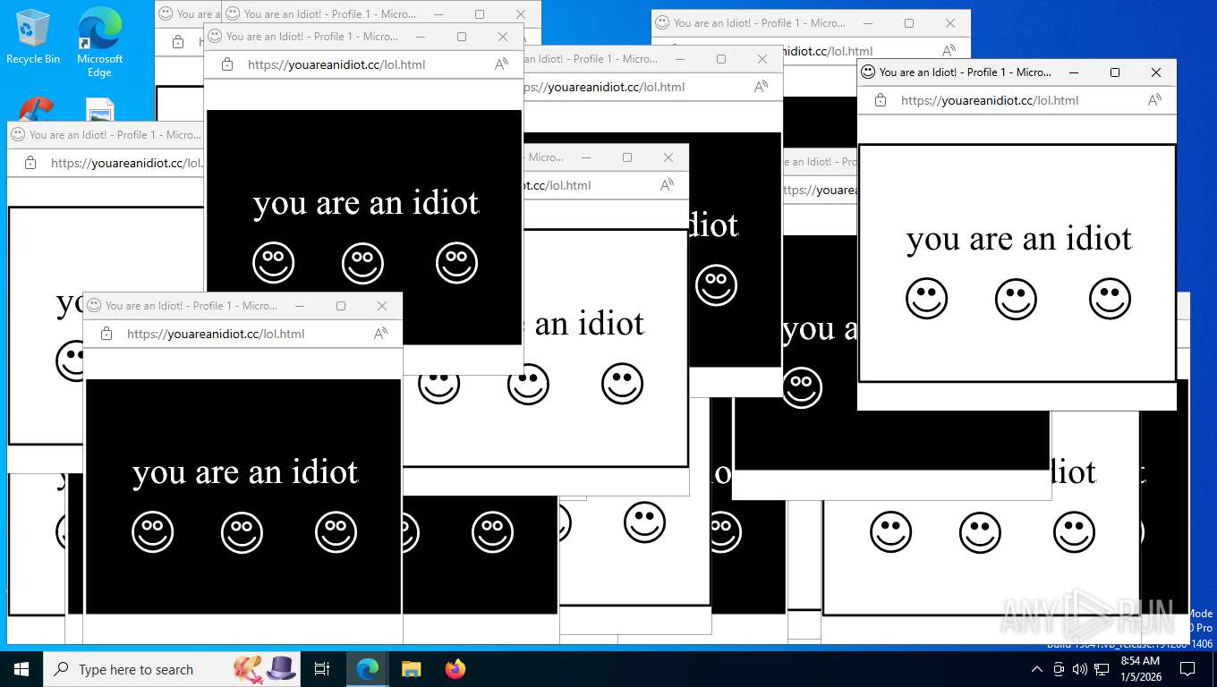1217x687 pixels.
Task: Click middle smiley in active top-right white page
Action: coord(1016,299)
